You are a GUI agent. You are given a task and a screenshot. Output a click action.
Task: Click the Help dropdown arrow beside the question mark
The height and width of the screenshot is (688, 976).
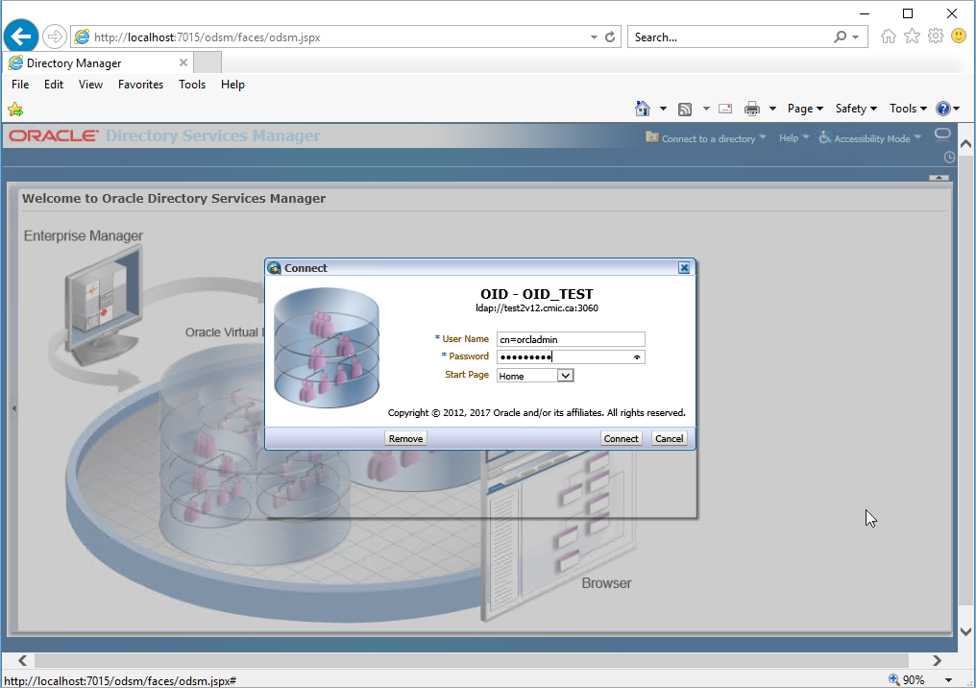[957, 109]
